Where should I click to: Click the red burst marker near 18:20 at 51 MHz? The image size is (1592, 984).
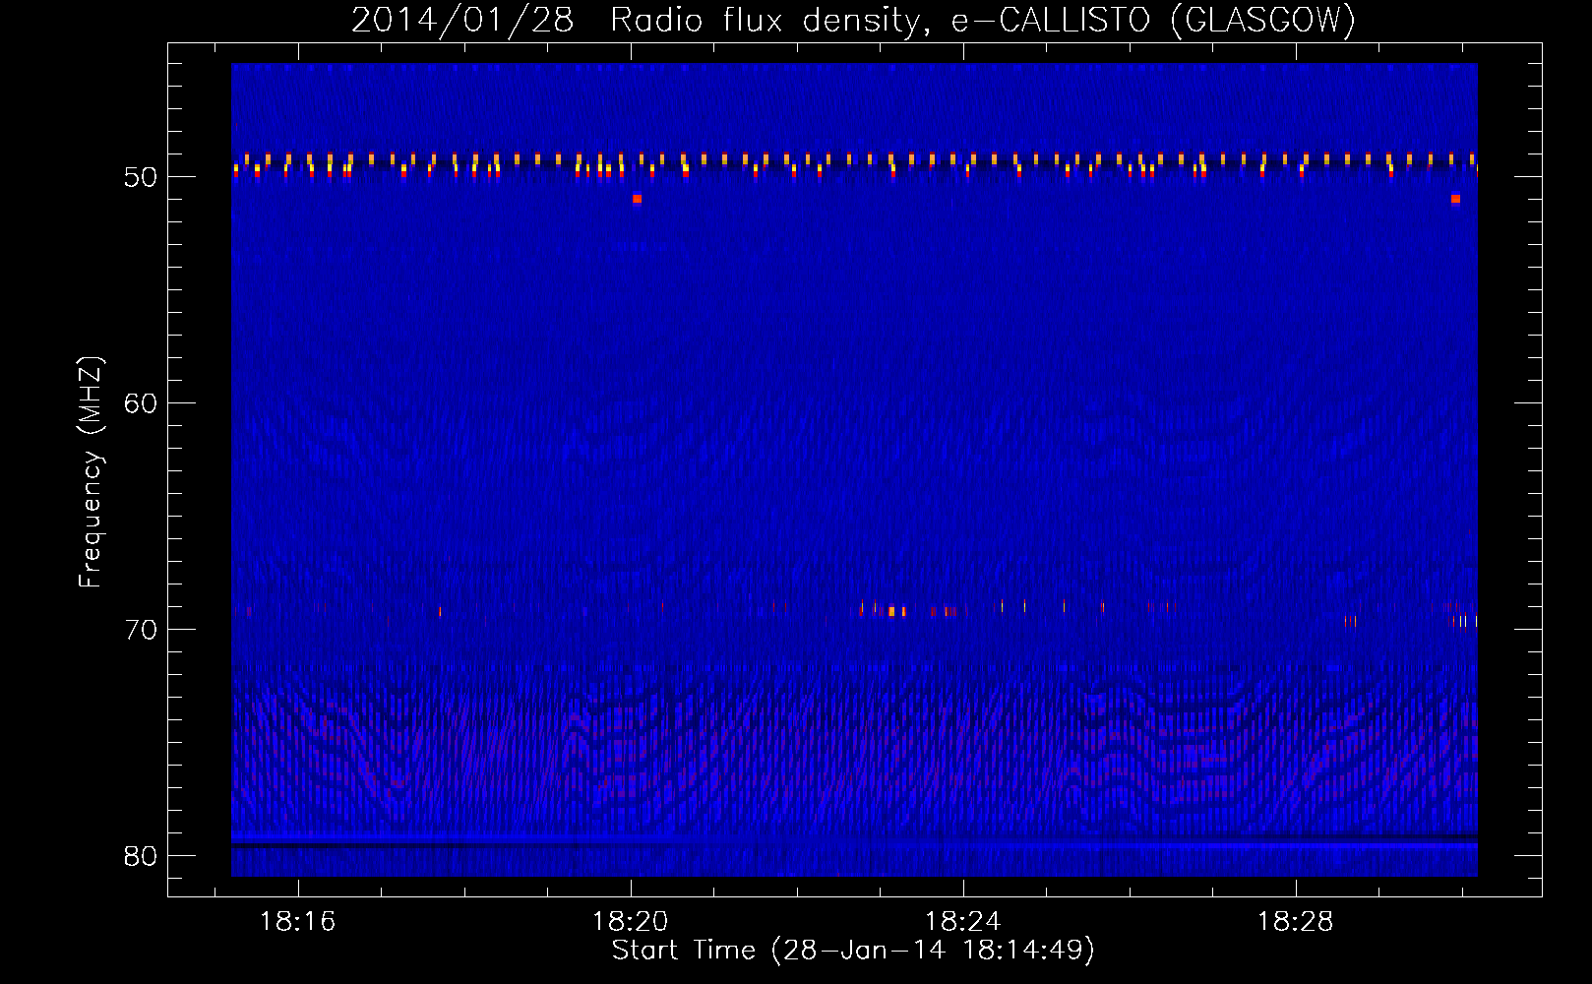638,199
